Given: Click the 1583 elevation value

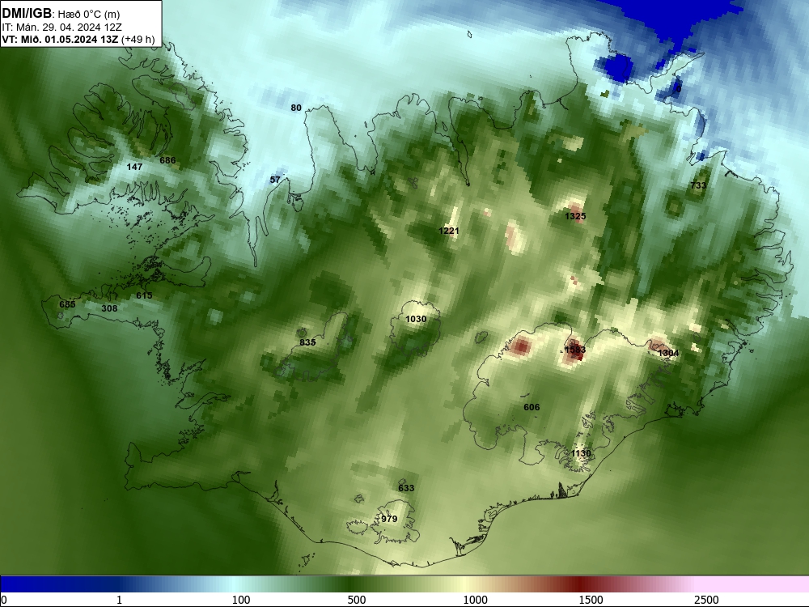Looking at the screenshot, I should click(575, 350).
